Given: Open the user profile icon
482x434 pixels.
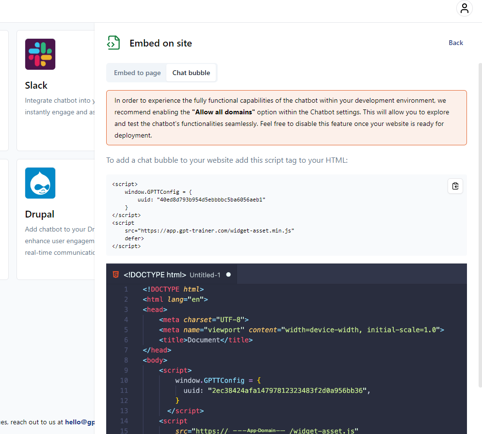Looking at the screenshot, I should click(464, 8).
